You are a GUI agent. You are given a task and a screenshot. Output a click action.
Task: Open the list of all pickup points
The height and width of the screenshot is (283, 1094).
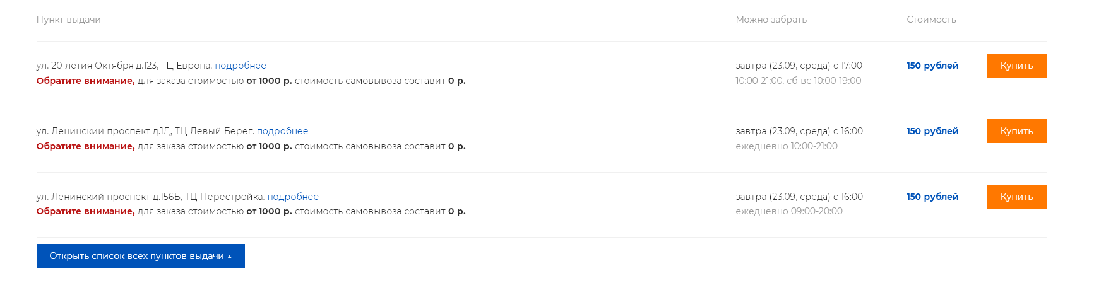(140, 256)
